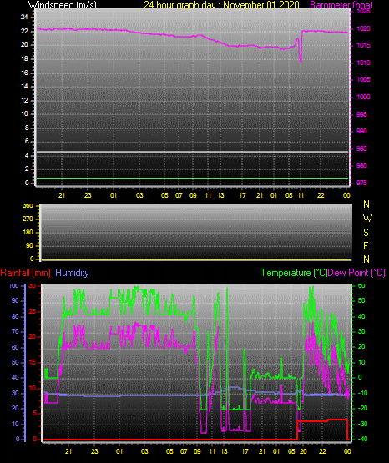
Task: Click the 13 time label under temperature graph
Action: (x=225, y=451)
